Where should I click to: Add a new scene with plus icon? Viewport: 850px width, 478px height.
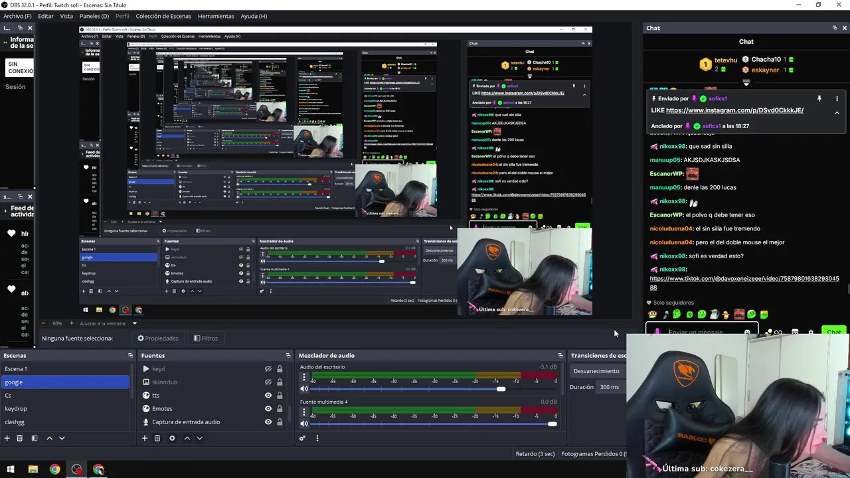pyautogui.click(x=7, y=438)
